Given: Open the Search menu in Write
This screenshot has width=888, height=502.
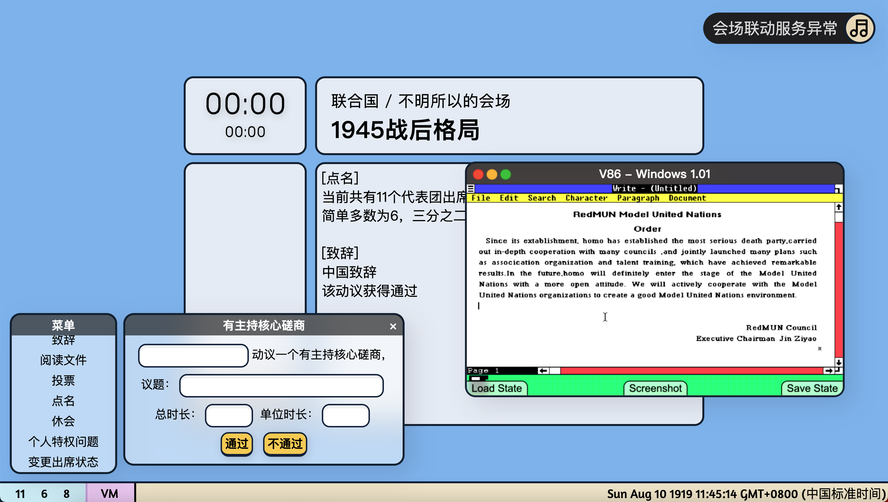Looking at the screenshot, I should coord(541,198).
